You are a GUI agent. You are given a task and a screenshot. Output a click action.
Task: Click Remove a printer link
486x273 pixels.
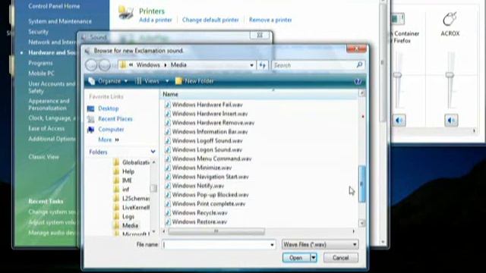coord(270,20)
